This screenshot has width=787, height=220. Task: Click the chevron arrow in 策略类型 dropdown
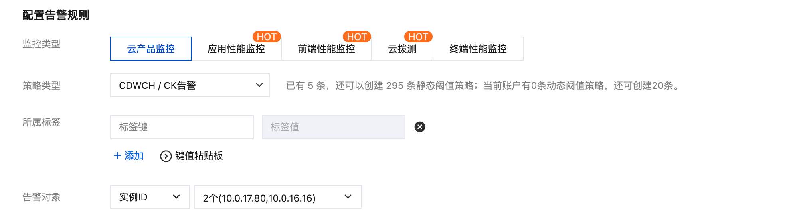tap(259, 85)
